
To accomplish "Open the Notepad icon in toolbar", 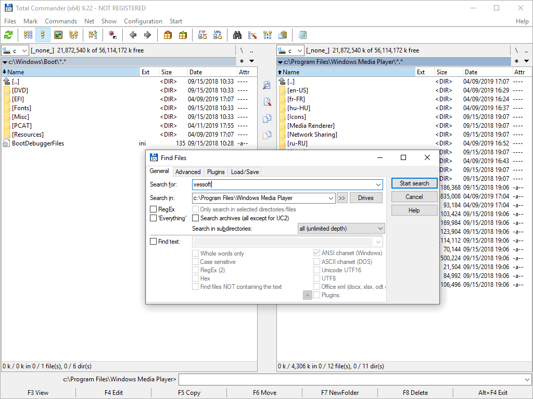I will click(302, 35).
